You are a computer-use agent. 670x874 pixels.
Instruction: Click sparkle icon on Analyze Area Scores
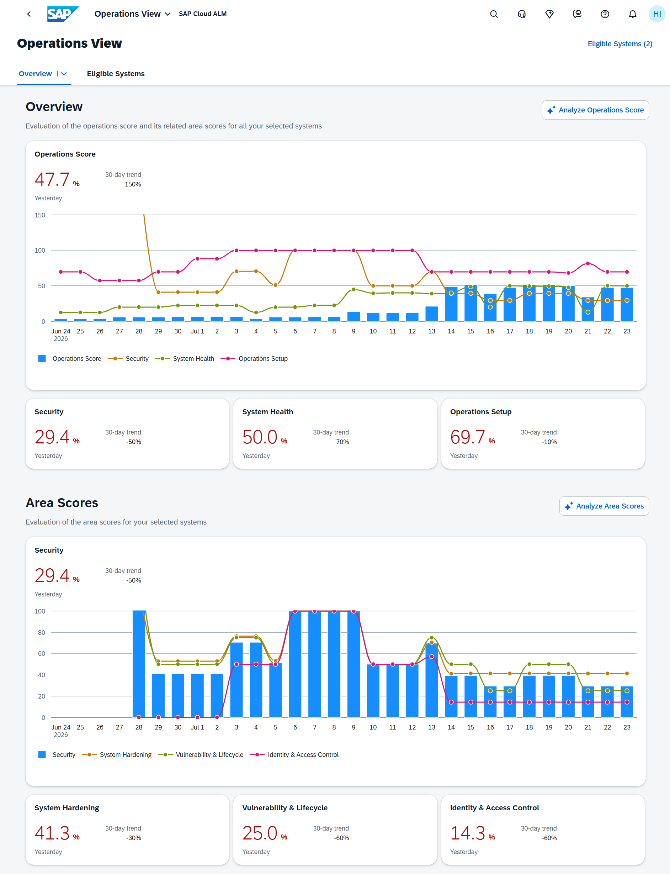[569, 506]
